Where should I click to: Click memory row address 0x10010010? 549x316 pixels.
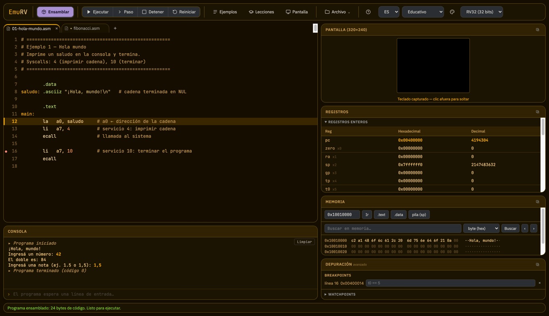[x=335, y=246]
